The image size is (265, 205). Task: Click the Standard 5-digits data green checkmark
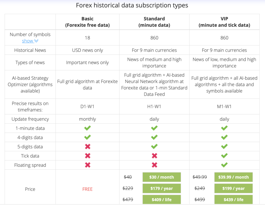pyautogui.click(x=154, y=146)
